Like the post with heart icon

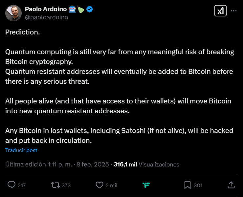point(99,185)
